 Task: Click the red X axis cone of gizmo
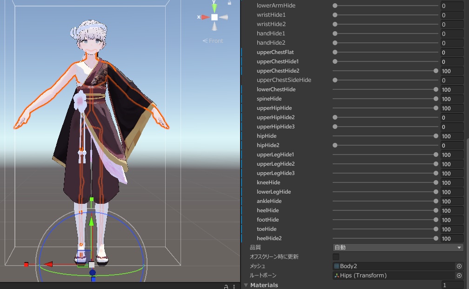click(x=205, y=17)
